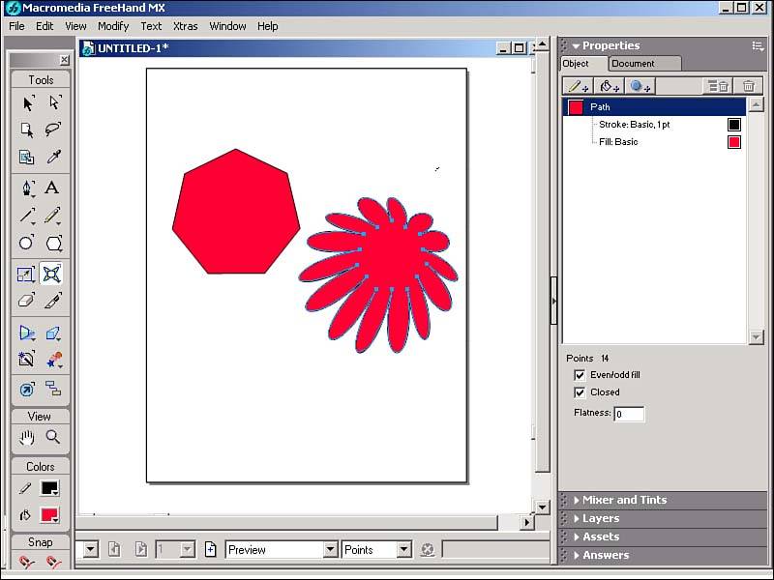Image resolution: width=774 pixels, height=580 pixels.
Task: Choose the Pen tool
Action: click(27, 188)
